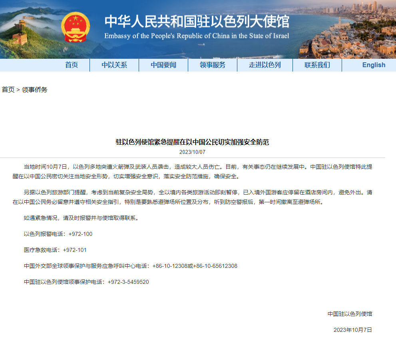Select the 中国要闻 menu item
The height and width of the screenshot is (347, 396).
click(163, 65)
